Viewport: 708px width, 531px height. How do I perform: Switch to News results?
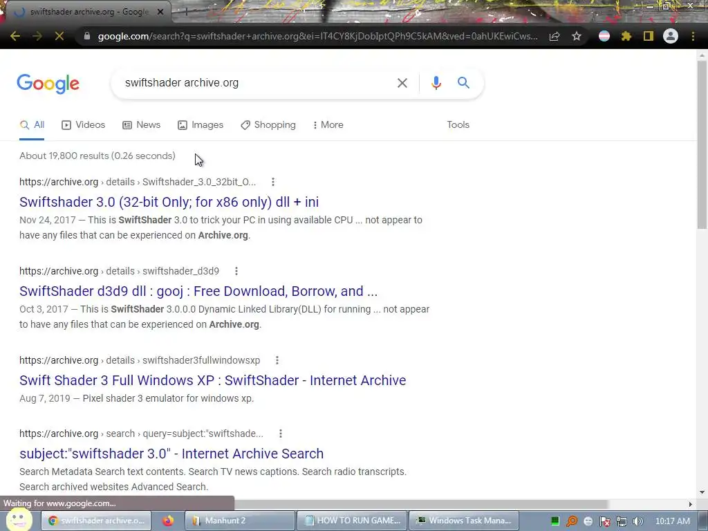142,125
